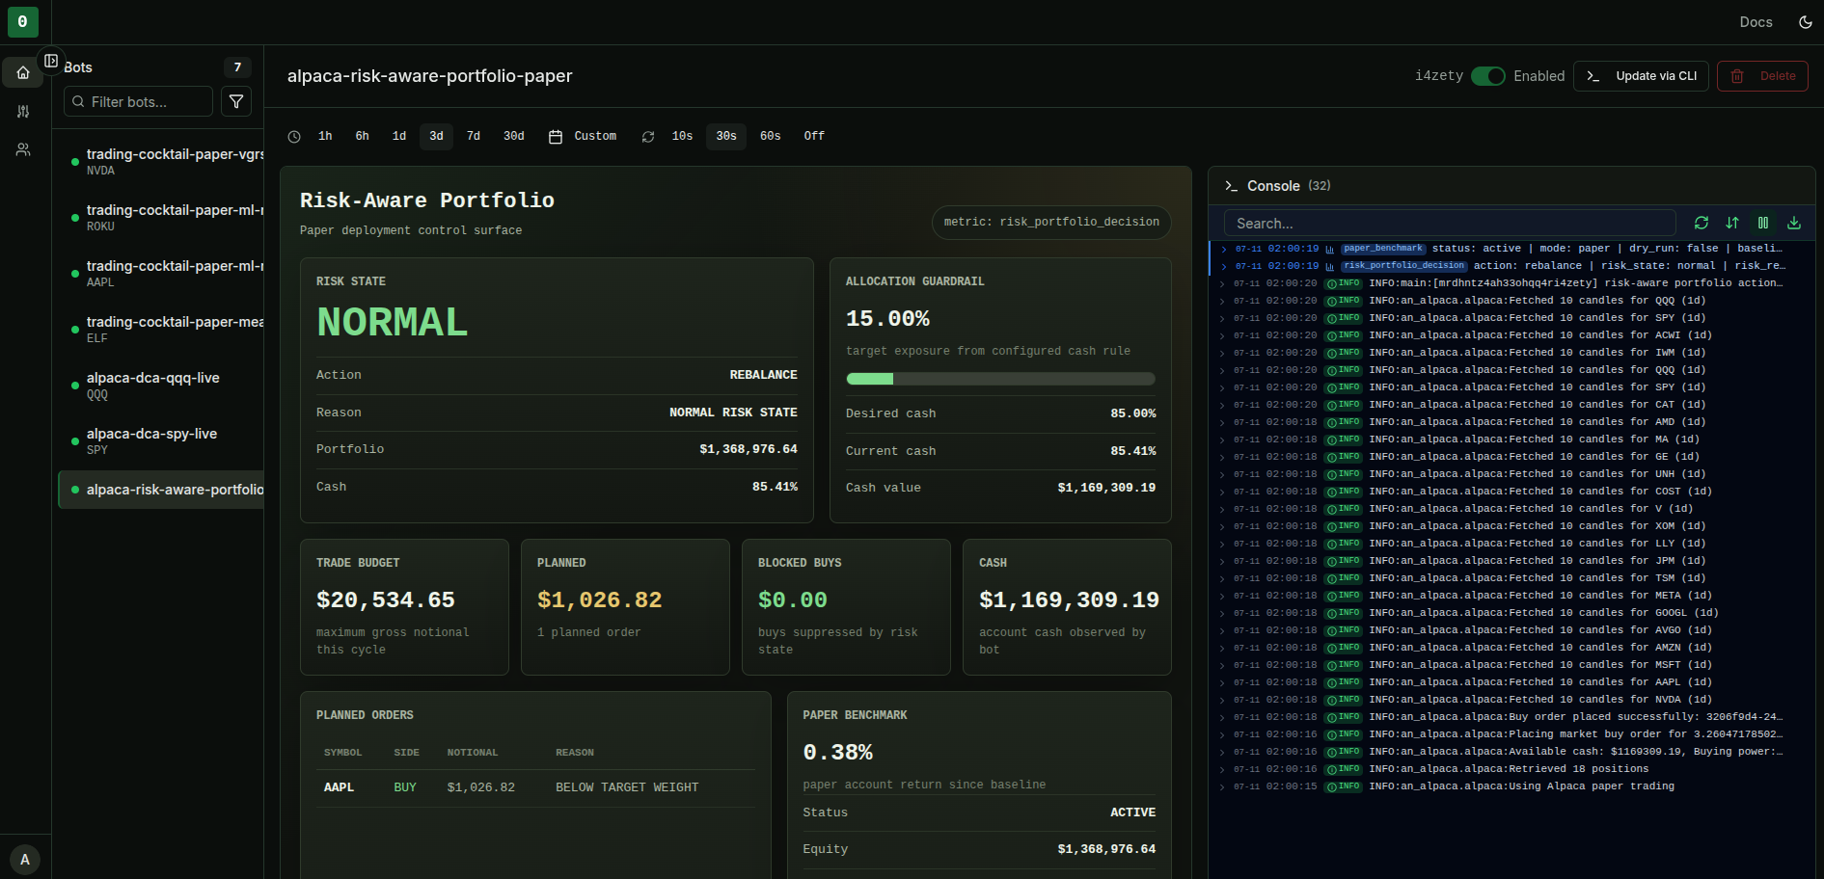Viewport: 1824px width, 879px height.
Task: Download the console logs
Action: (x=1794, y=223)
